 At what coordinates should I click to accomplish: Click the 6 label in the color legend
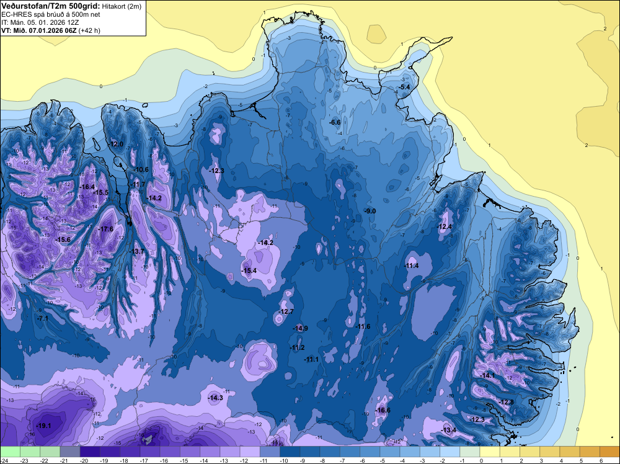pyautogui.click(x=601, y=460)
